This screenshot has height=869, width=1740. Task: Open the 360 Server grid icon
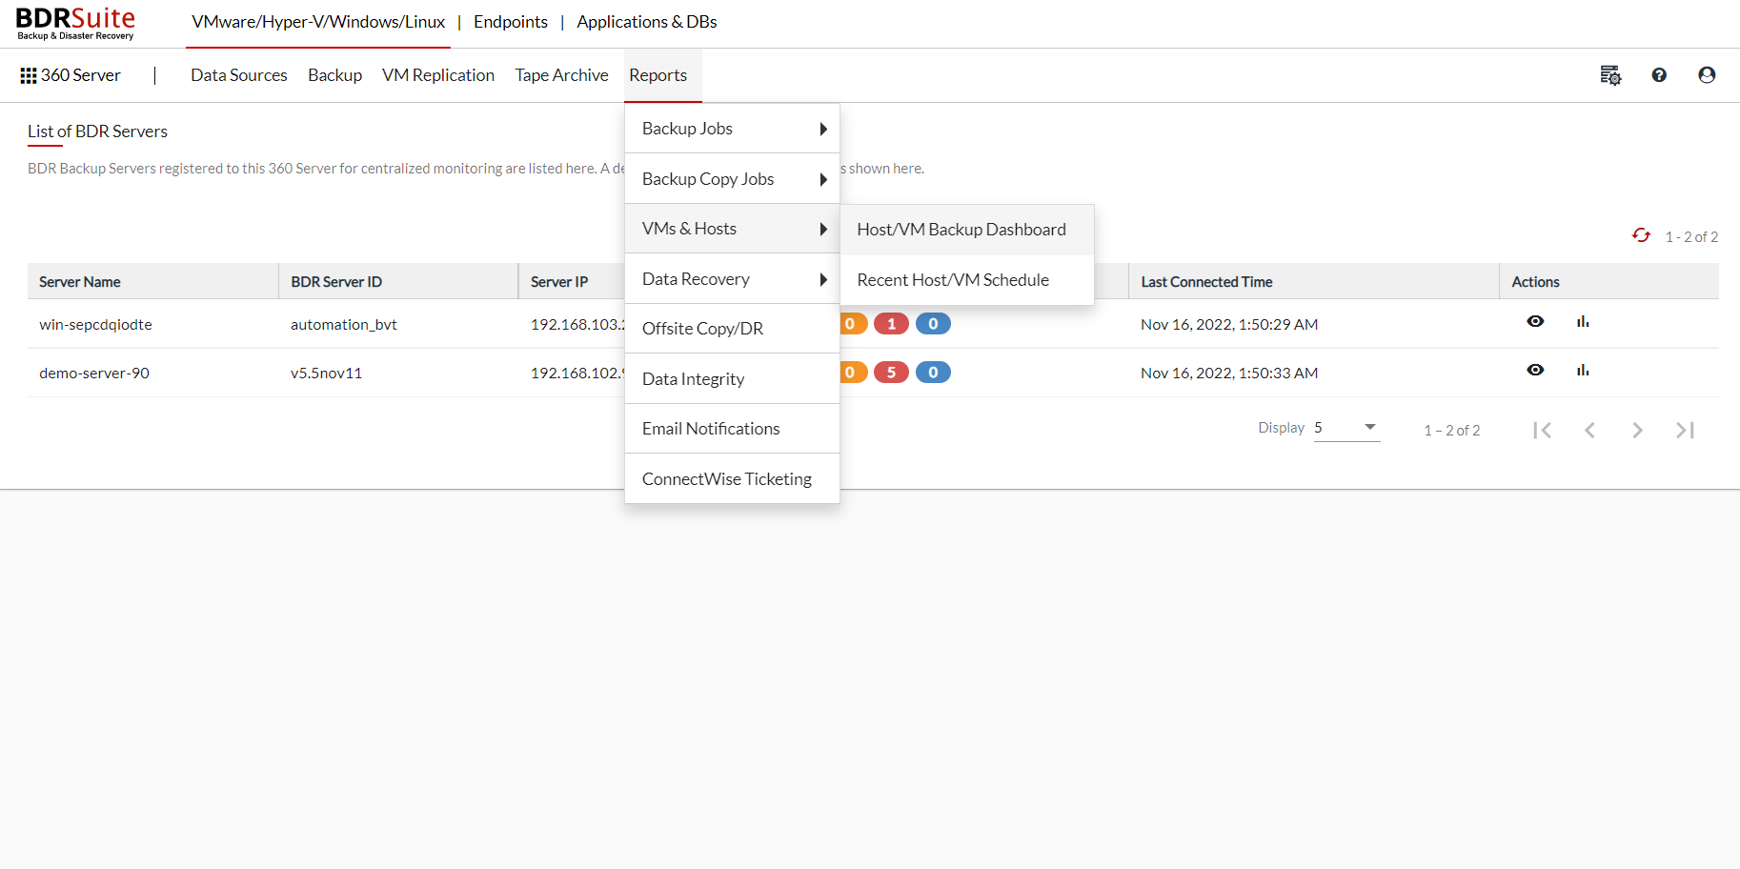(x=29, y=75)
